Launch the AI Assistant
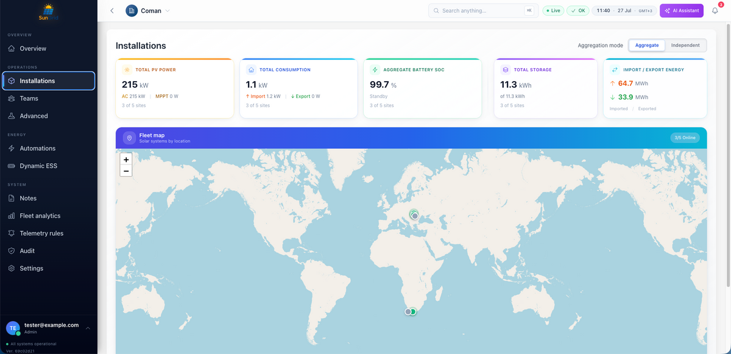 pyautogui.click(x=681, y=10)
